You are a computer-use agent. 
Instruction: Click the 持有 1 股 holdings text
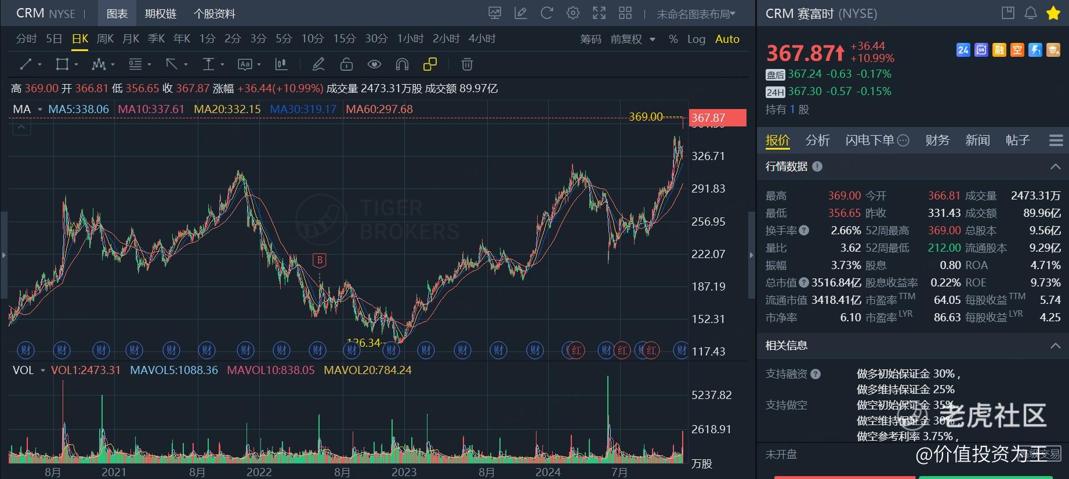[x=787, y=110]
